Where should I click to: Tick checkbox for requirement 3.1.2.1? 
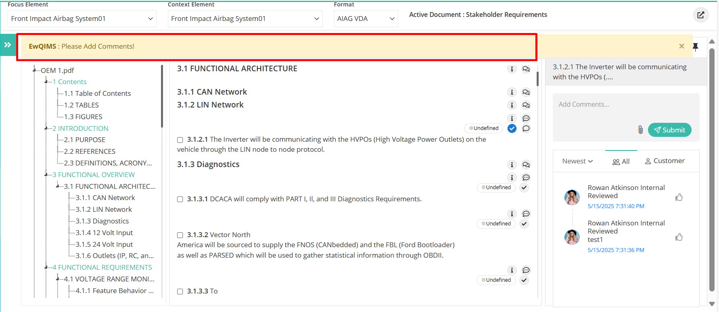180,140
